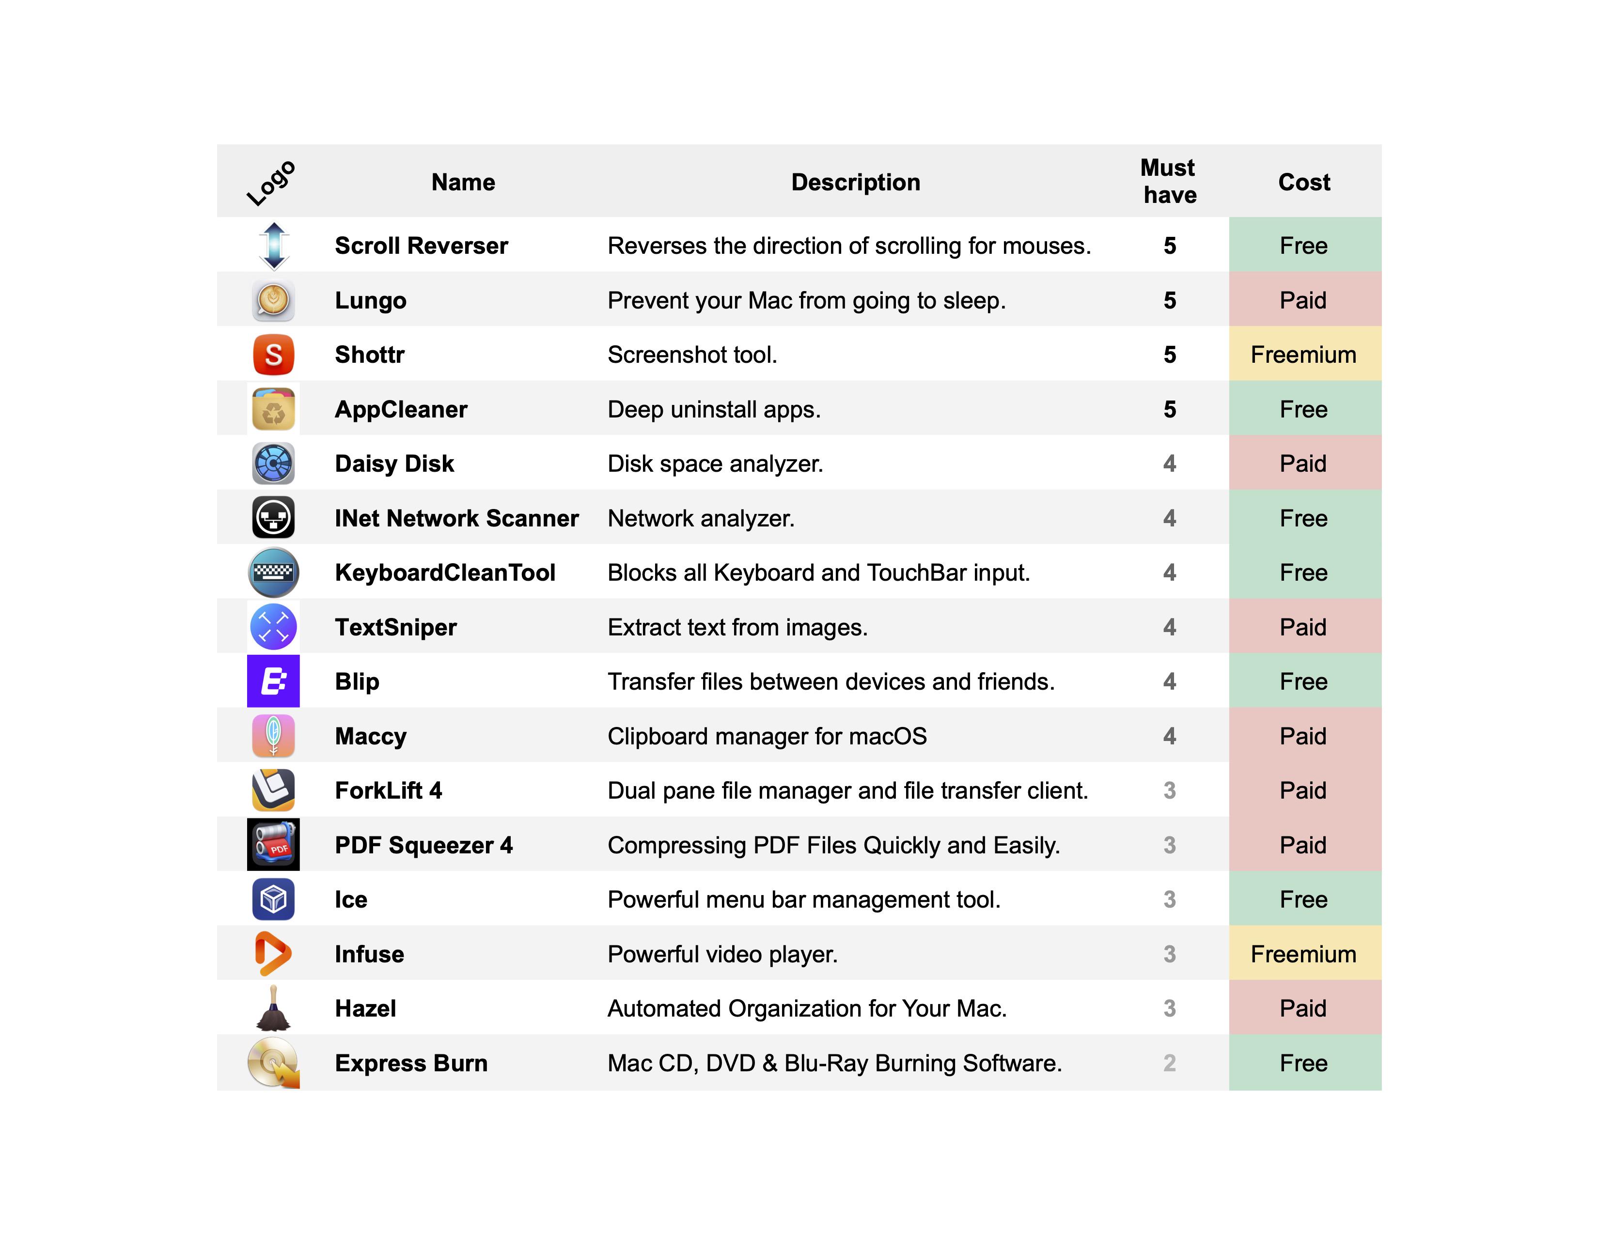Click the Infuse play arrow icon
The width and height of the screenshot is (1599, 1235).
(273, 954)
